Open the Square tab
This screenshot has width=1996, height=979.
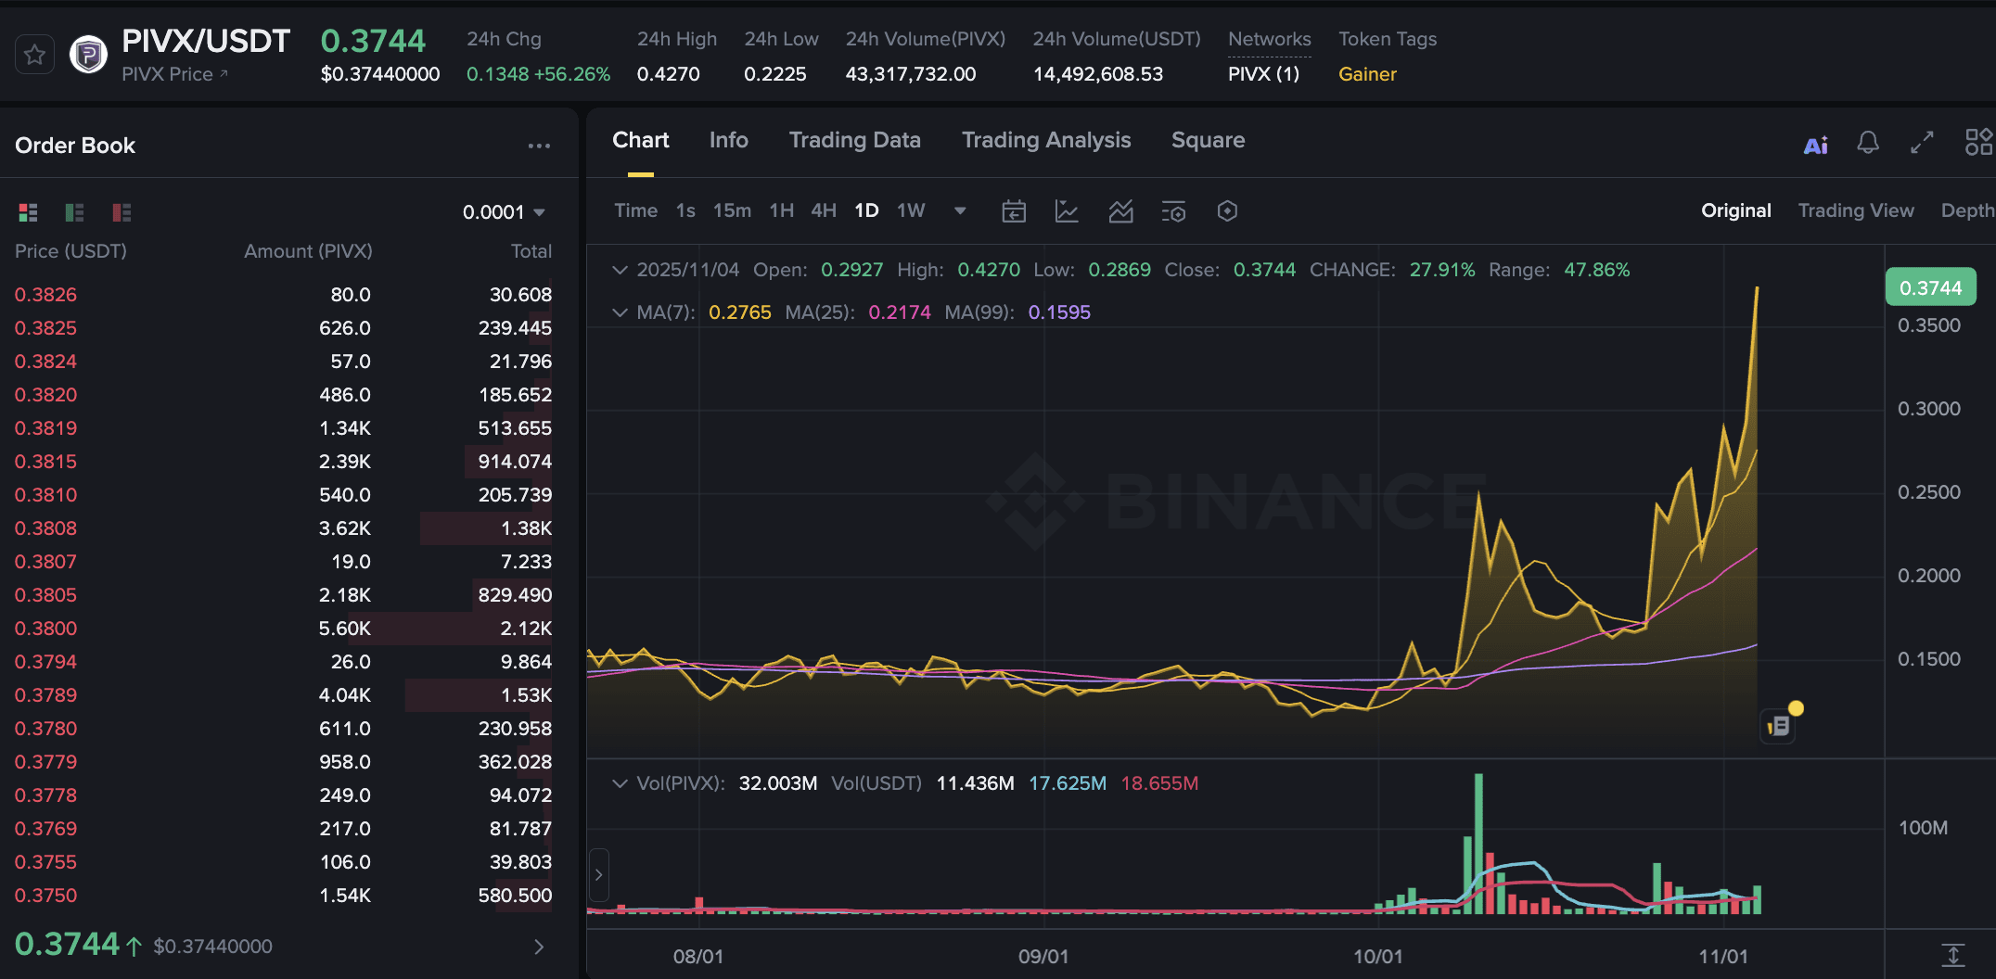pyautogui.click(x=1209, y=140)
